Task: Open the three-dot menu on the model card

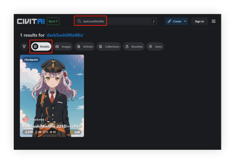Action: 78,60
